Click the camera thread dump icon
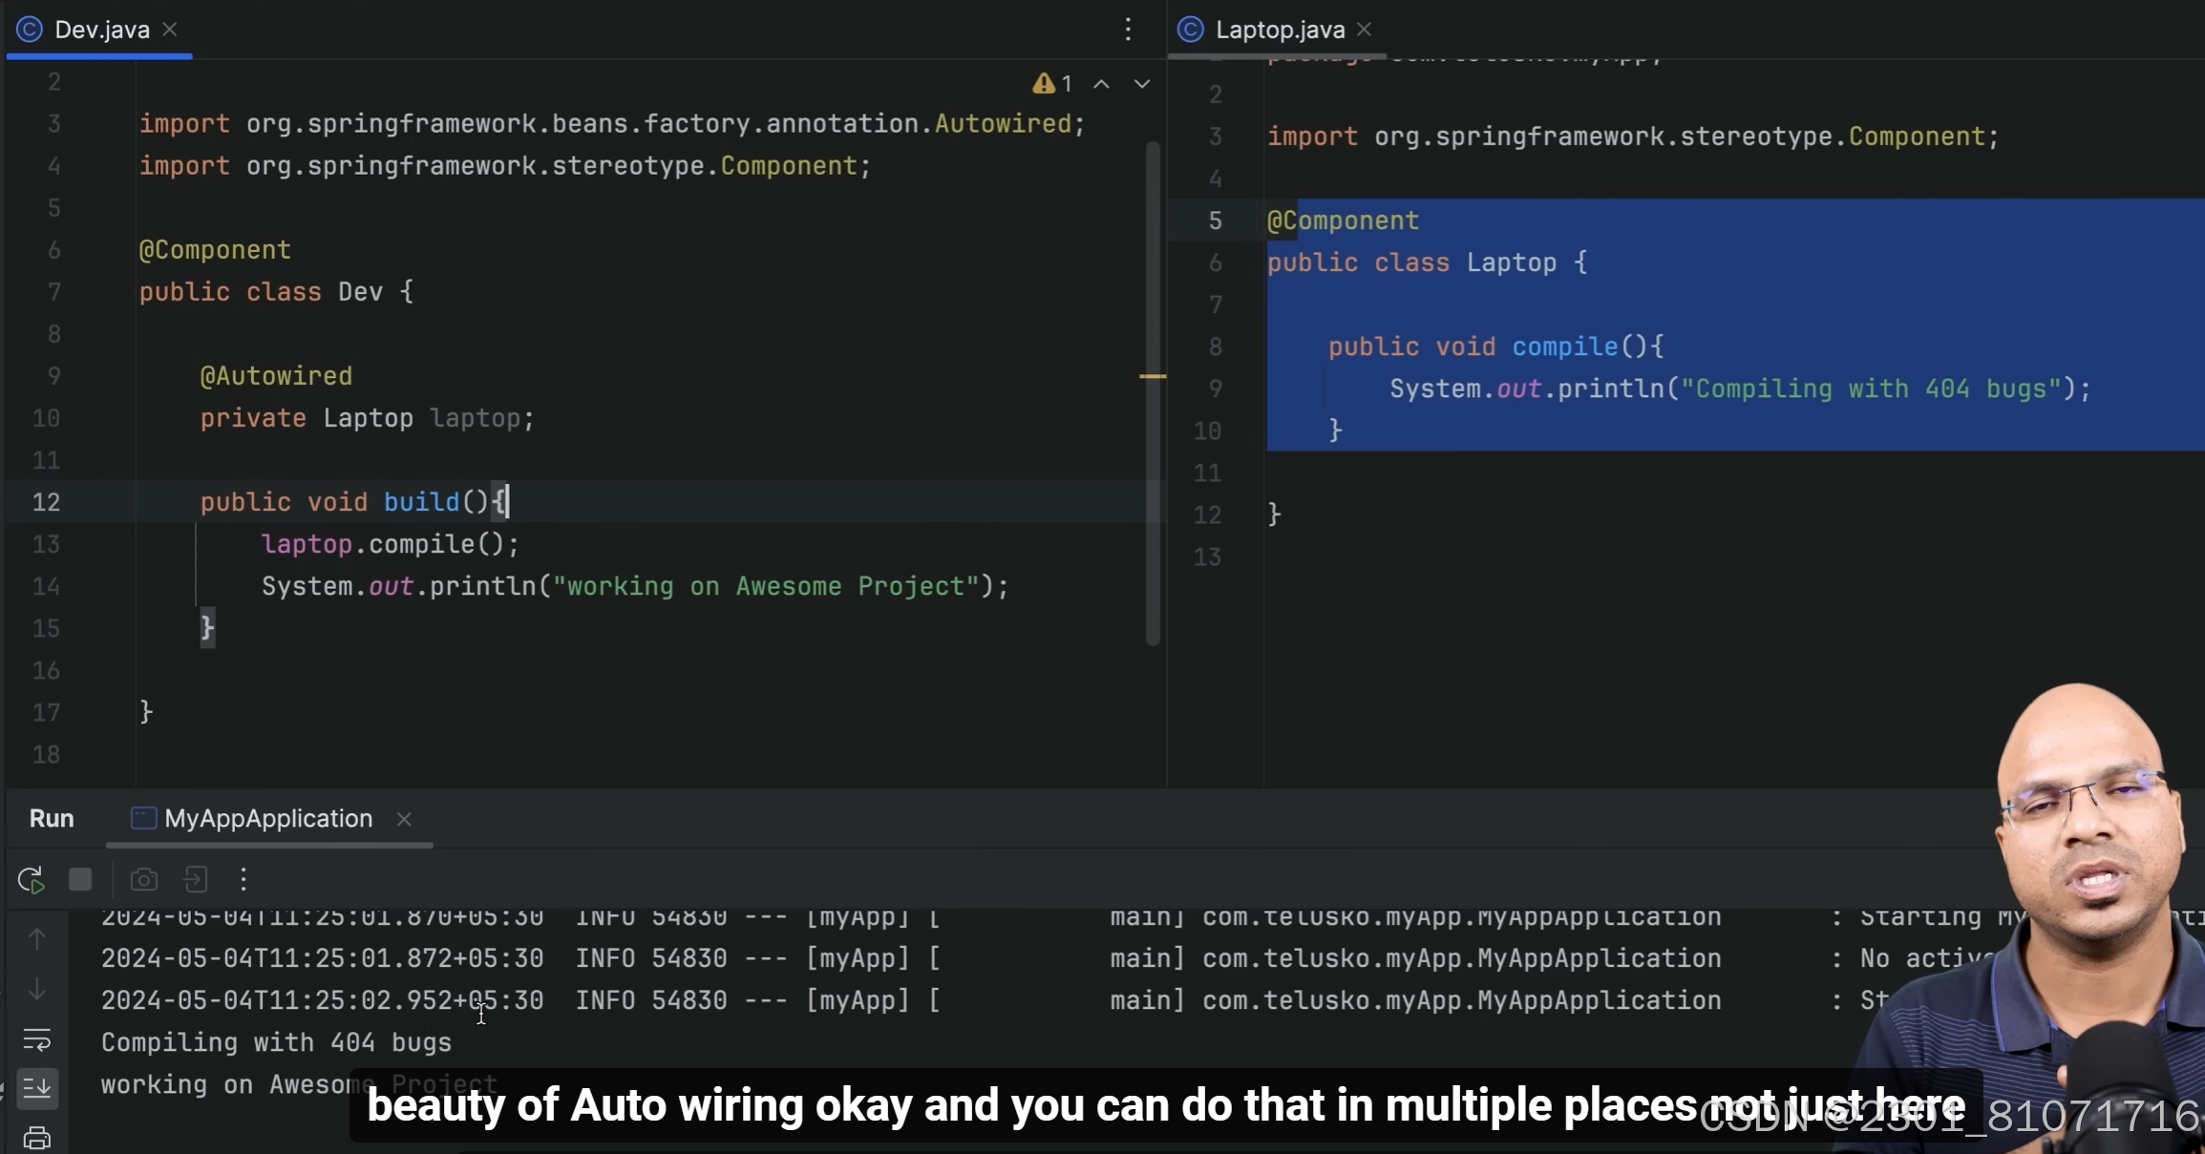This screenshot has width=2205, height=1154. tap(143, 879)
